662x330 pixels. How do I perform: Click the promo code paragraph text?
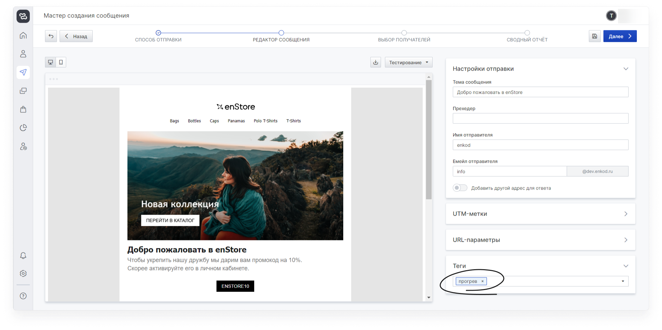click(x=215, y=264)
